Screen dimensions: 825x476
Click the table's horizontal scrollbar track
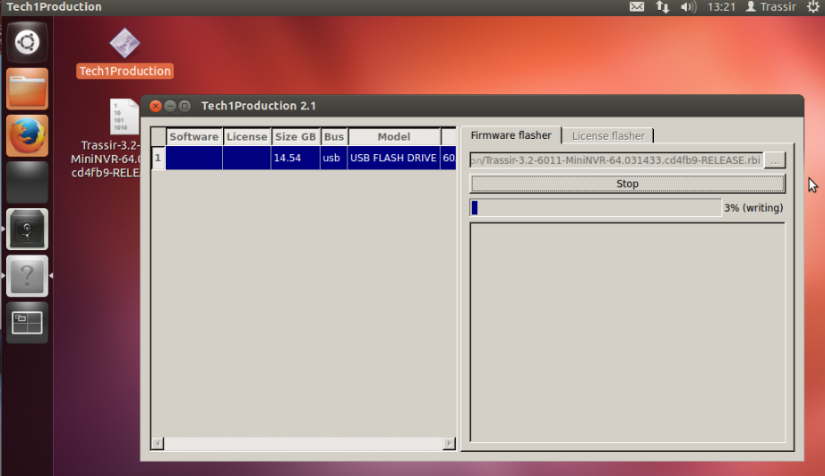tap(304, 444)
